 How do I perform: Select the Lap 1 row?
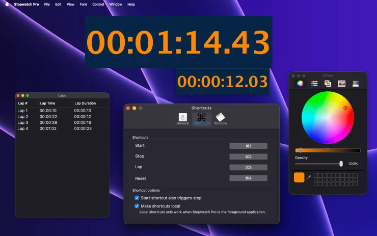coord(62,111)
